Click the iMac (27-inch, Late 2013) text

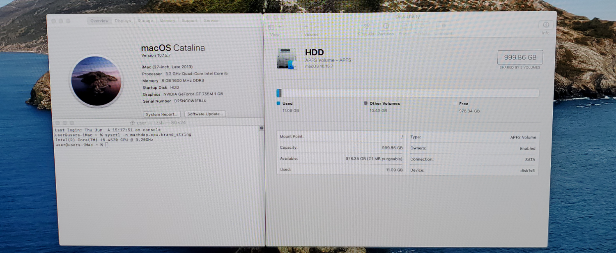click(167, 67)
